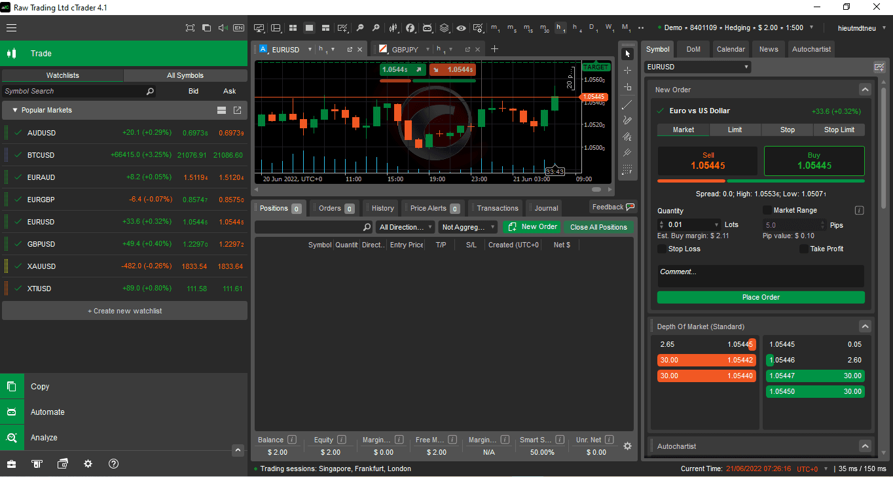Click Create new watchlist

124,311
